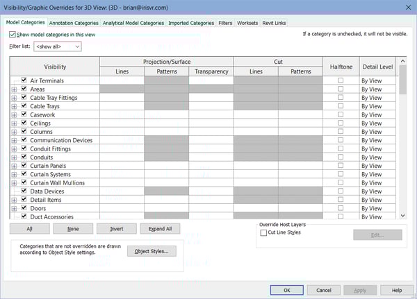The image size is (417, 299).
Task: Expand the Columns category
Action: (x=15, y=132)
